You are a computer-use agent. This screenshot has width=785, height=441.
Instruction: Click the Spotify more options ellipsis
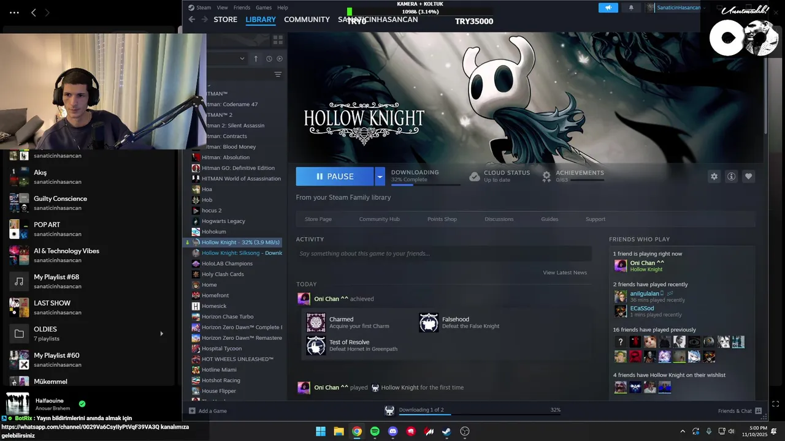pos(14,12)
